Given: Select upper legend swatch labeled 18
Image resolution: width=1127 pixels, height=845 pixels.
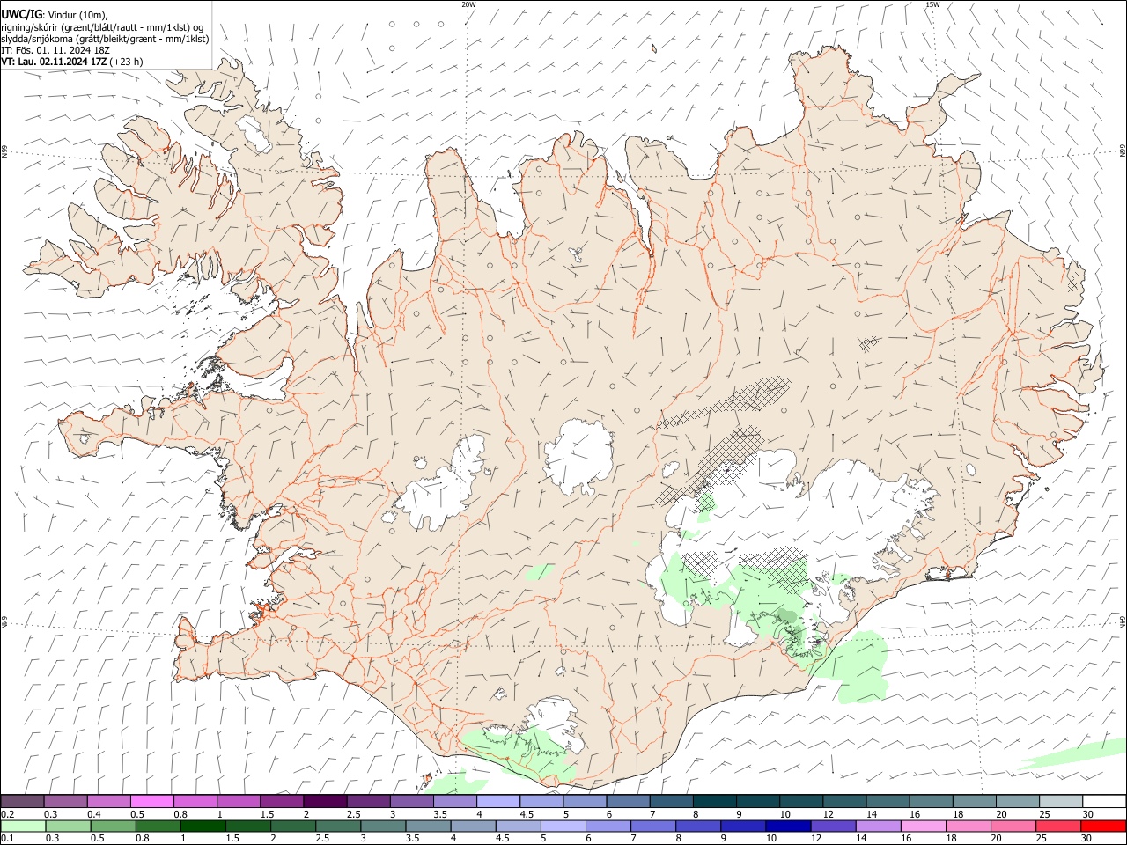Looking at the screenshot, I should coord(974,801).
